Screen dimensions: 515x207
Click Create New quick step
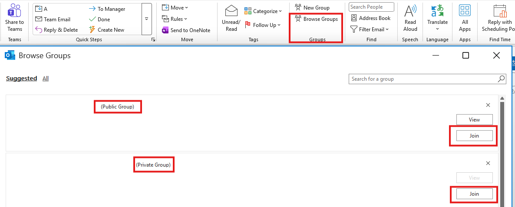(x=107, y=30)
